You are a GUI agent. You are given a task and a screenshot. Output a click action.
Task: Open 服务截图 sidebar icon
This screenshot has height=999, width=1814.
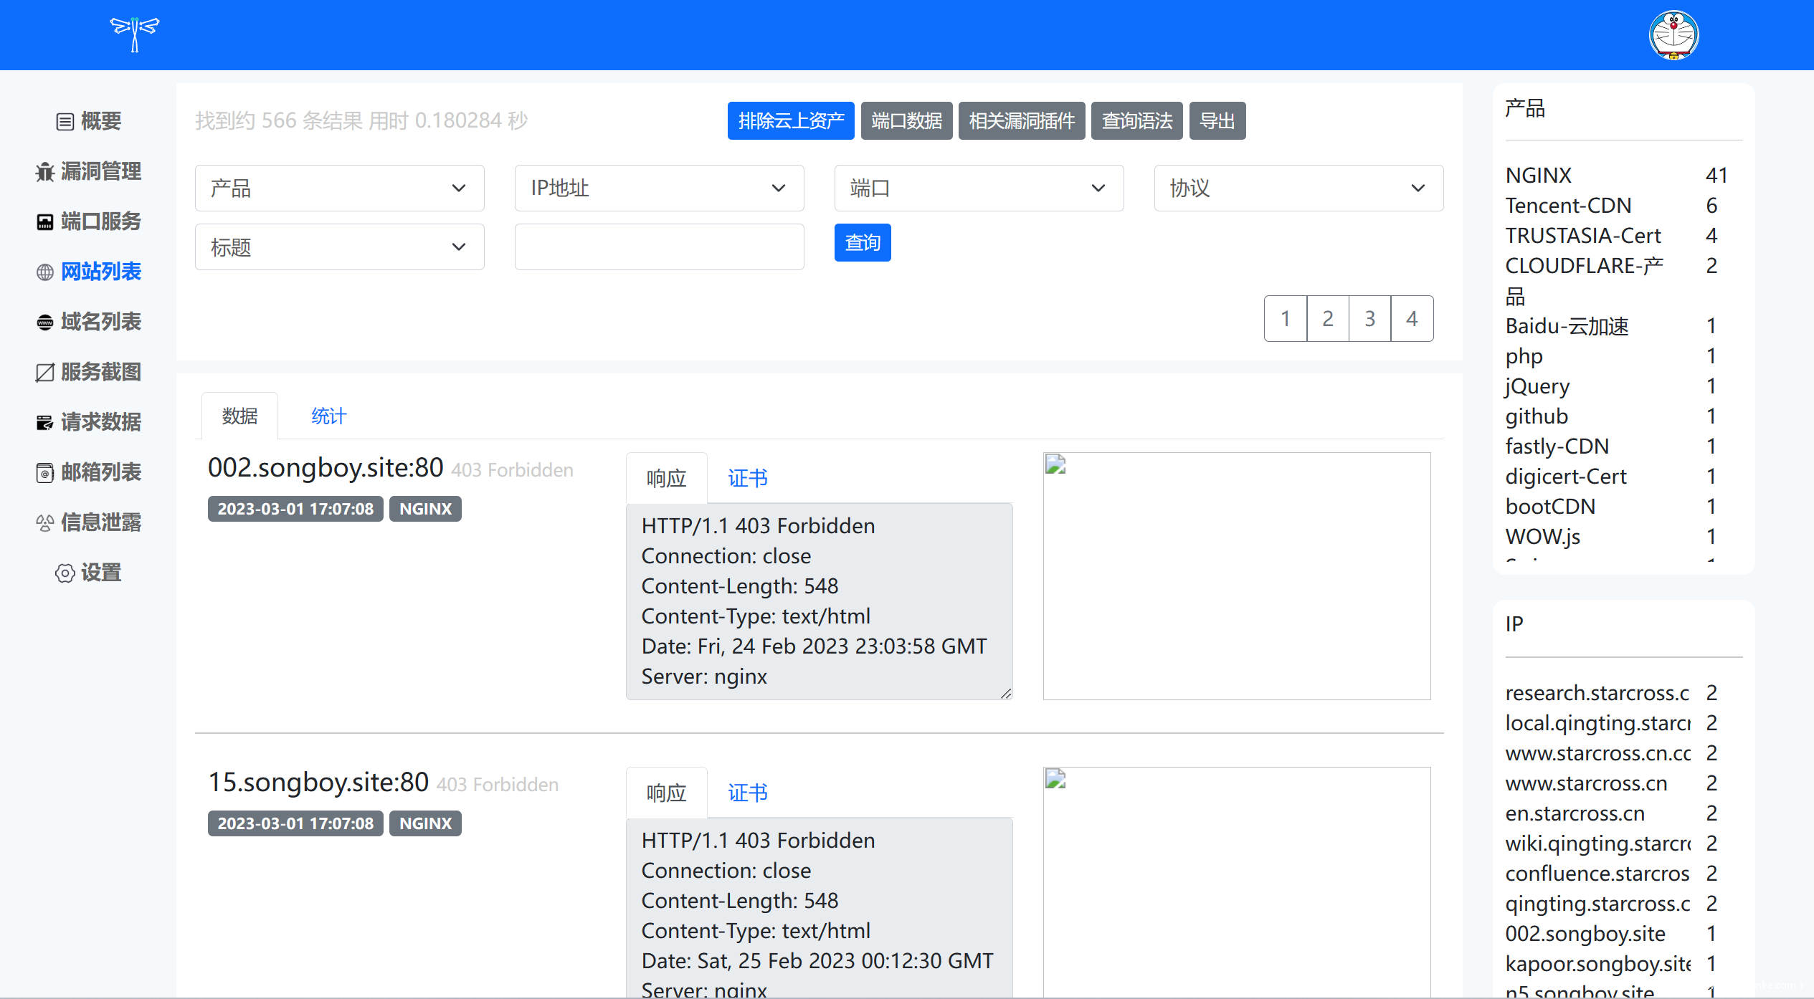coord(45,373)
